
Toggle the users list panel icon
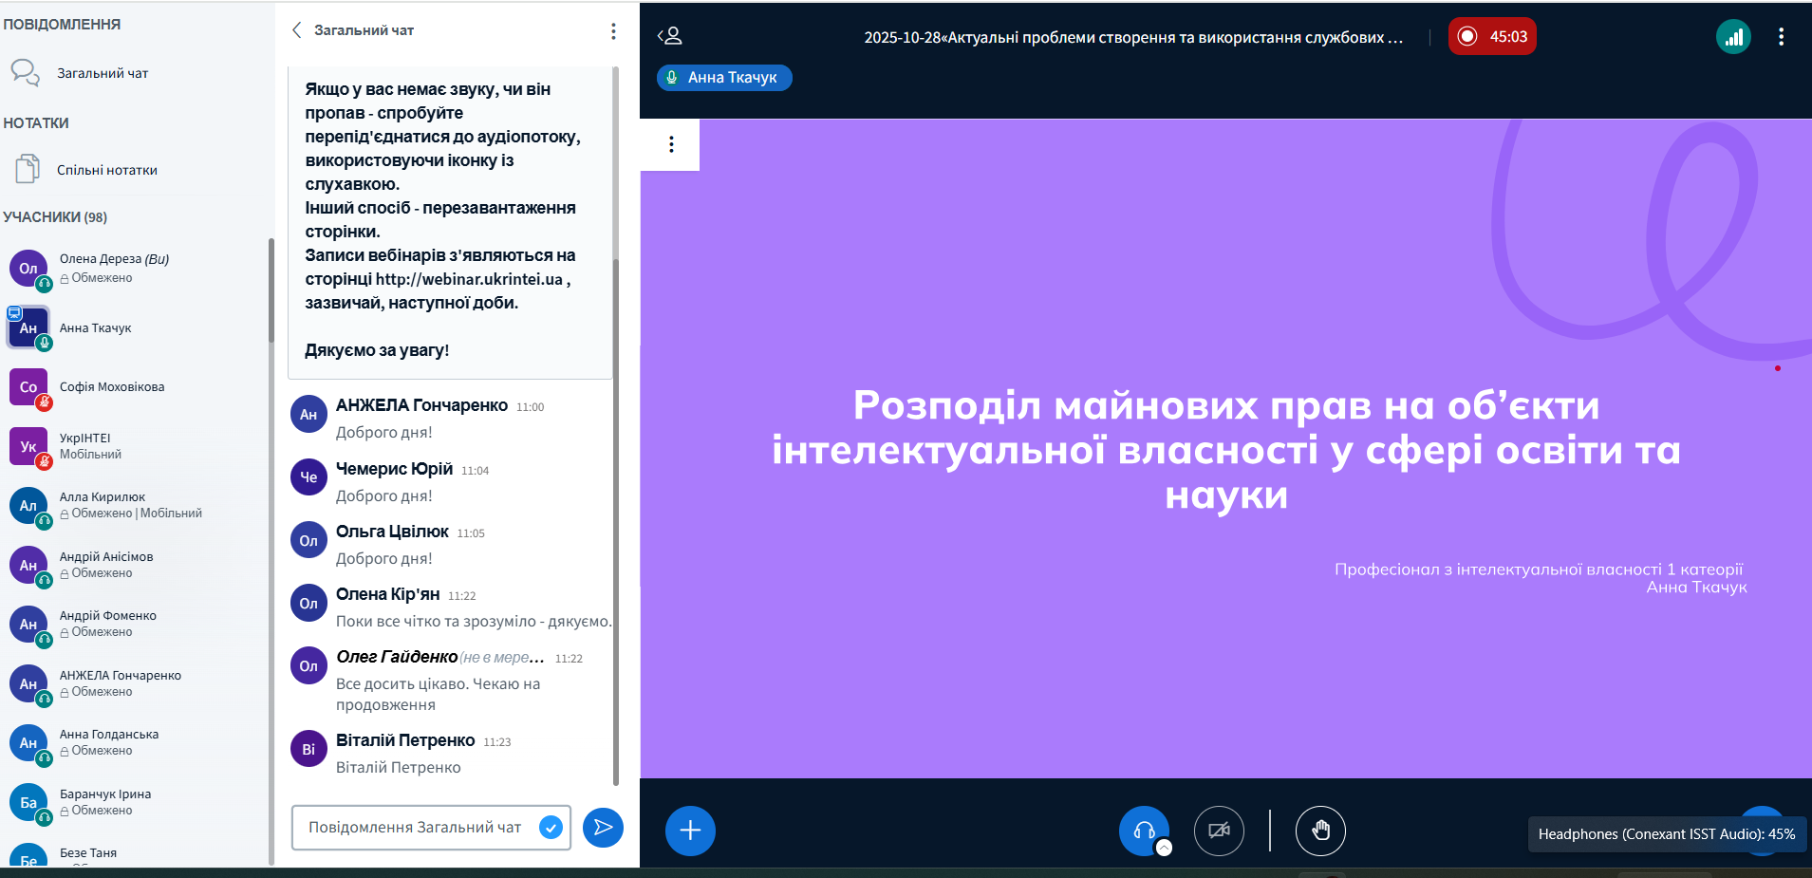tap(670, 36)
